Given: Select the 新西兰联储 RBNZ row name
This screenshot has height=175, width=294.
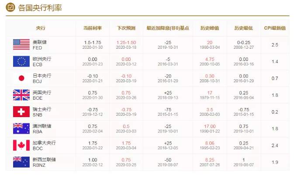Looking at the screenshot, I should tap(44, 162).
